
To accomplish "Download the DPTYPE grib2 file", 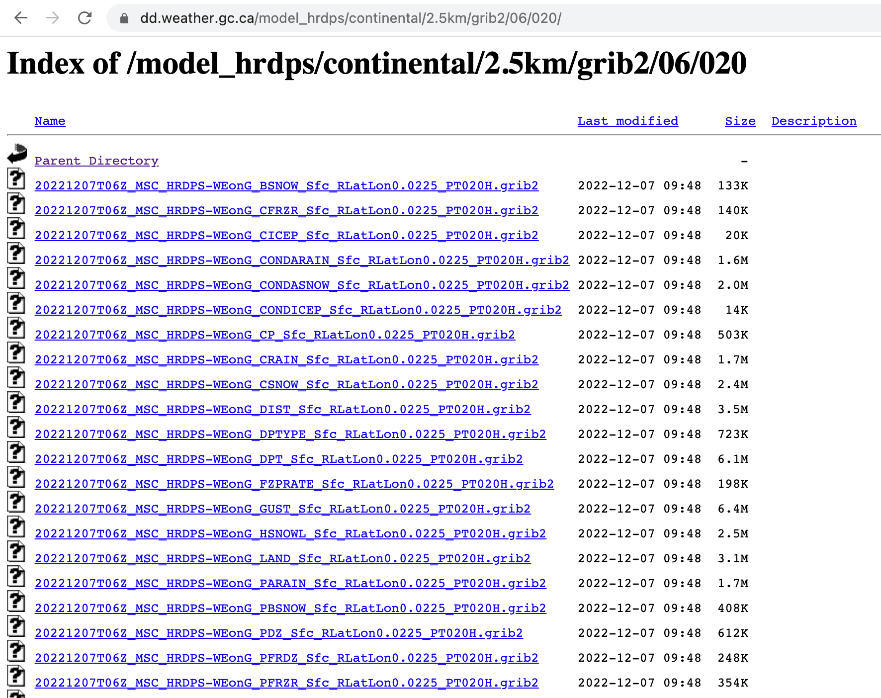I will pyautogui.click(x=290, y=435).
